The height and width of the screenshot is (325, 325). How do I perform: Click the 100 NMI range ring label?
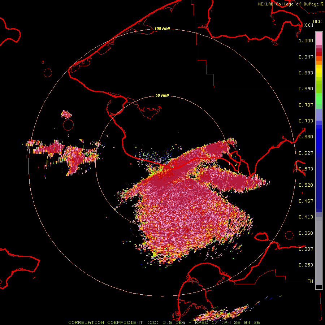click(x=162, y=29)
